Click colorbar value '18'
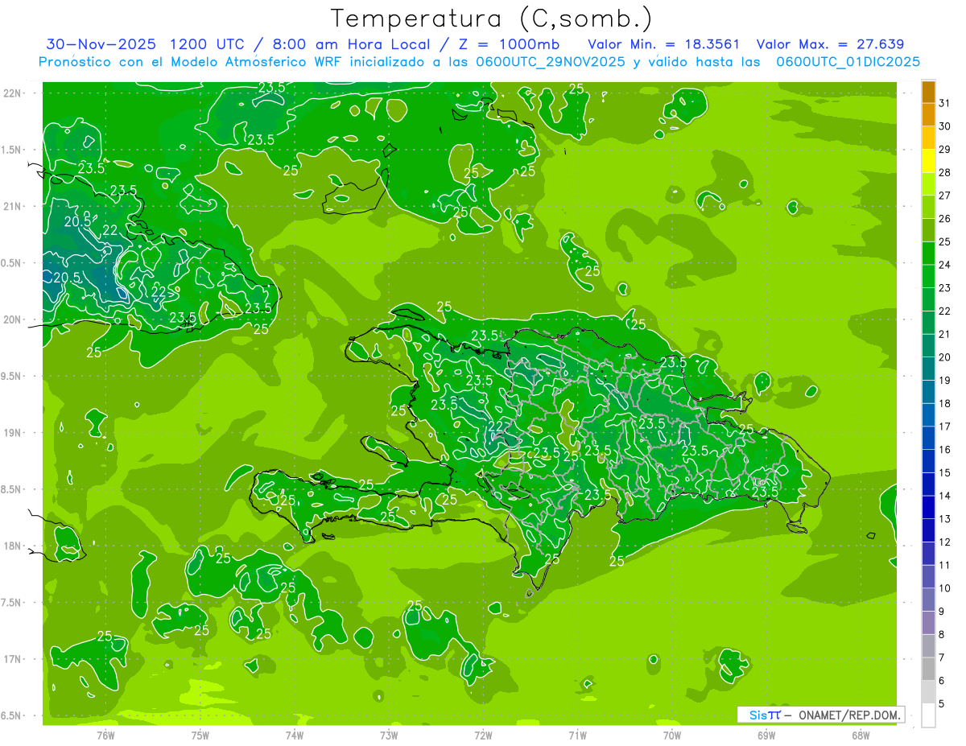 pyautogui.click(x=944, y=404)
